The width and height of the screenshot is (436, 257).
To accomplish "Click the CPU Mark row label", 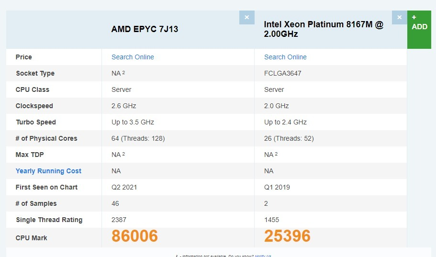I will (32, 238).
